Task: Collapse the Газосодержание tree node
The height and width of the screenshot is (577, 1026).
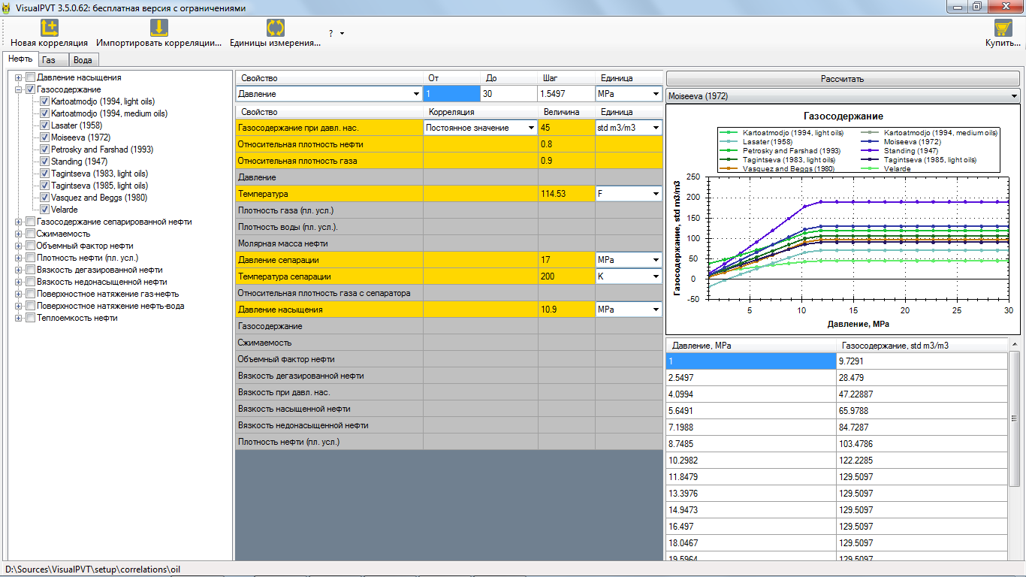Action: point(18,89)
